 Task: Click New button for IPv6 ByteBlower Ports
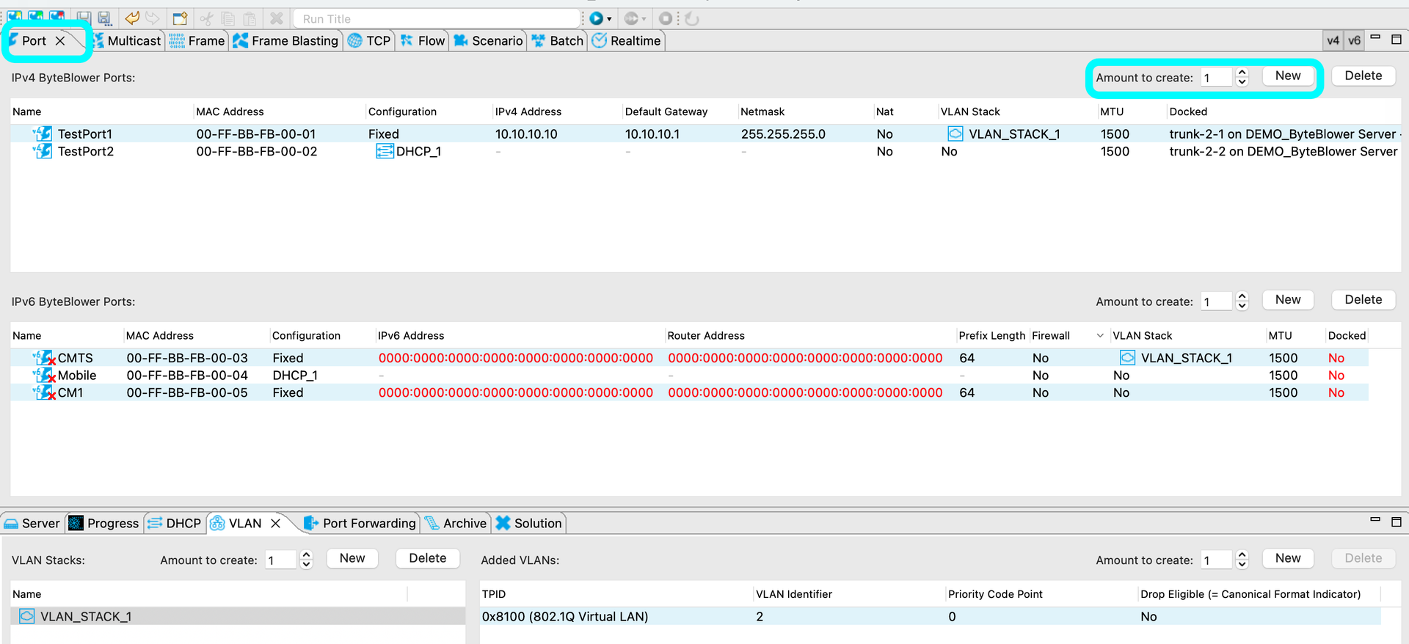[x=1287, y=300]
